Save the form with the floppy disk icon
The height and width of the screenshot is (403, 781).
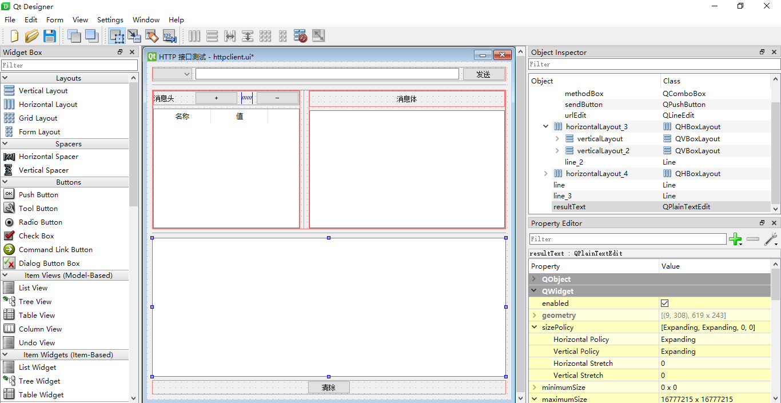50,36
